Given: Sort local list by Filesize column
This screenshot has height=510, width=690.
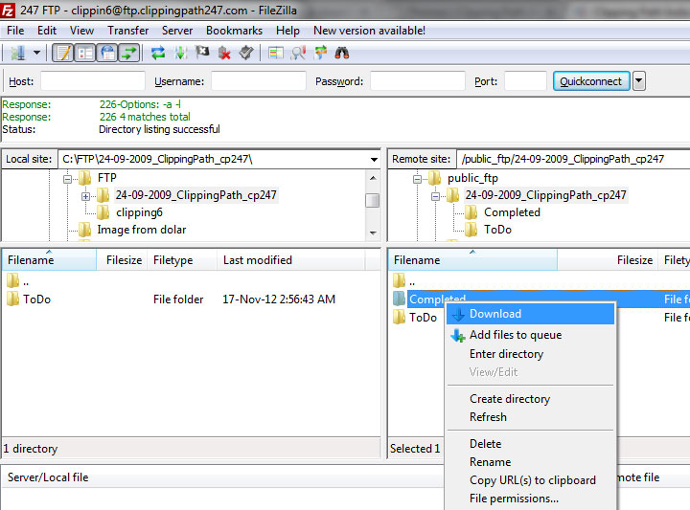Looking at the screenshot, I should click(x=122, y=260).
